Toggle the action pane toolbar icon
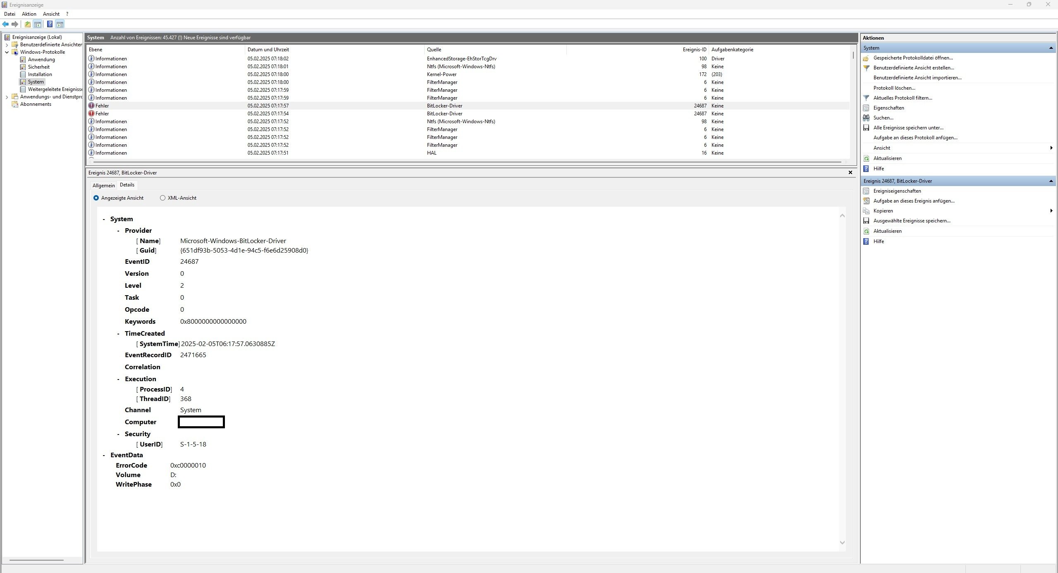The height and width of the screenshot is (573, 1058). point(60,24)
